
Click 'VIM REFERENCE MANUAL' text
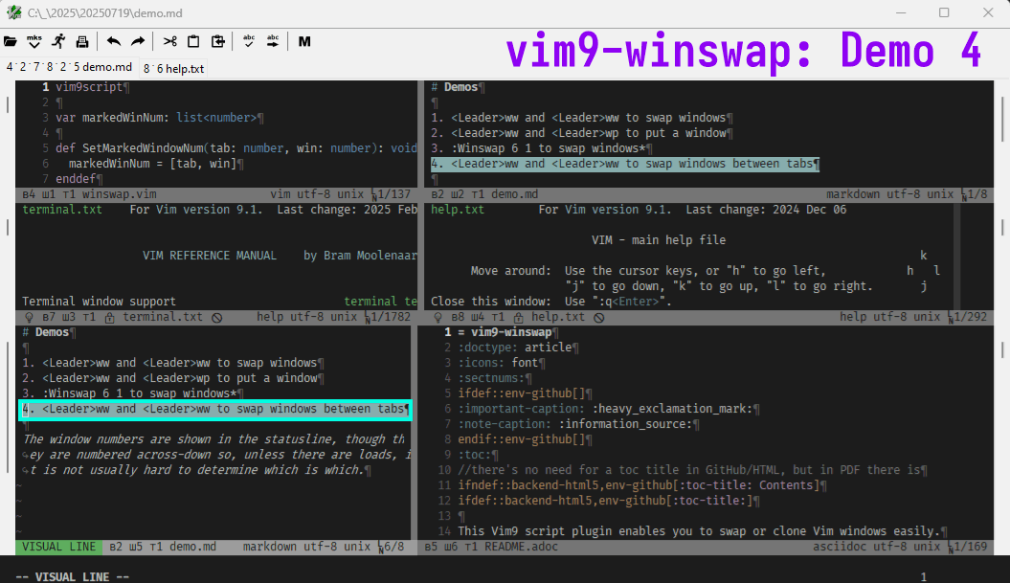click(210, 255)
